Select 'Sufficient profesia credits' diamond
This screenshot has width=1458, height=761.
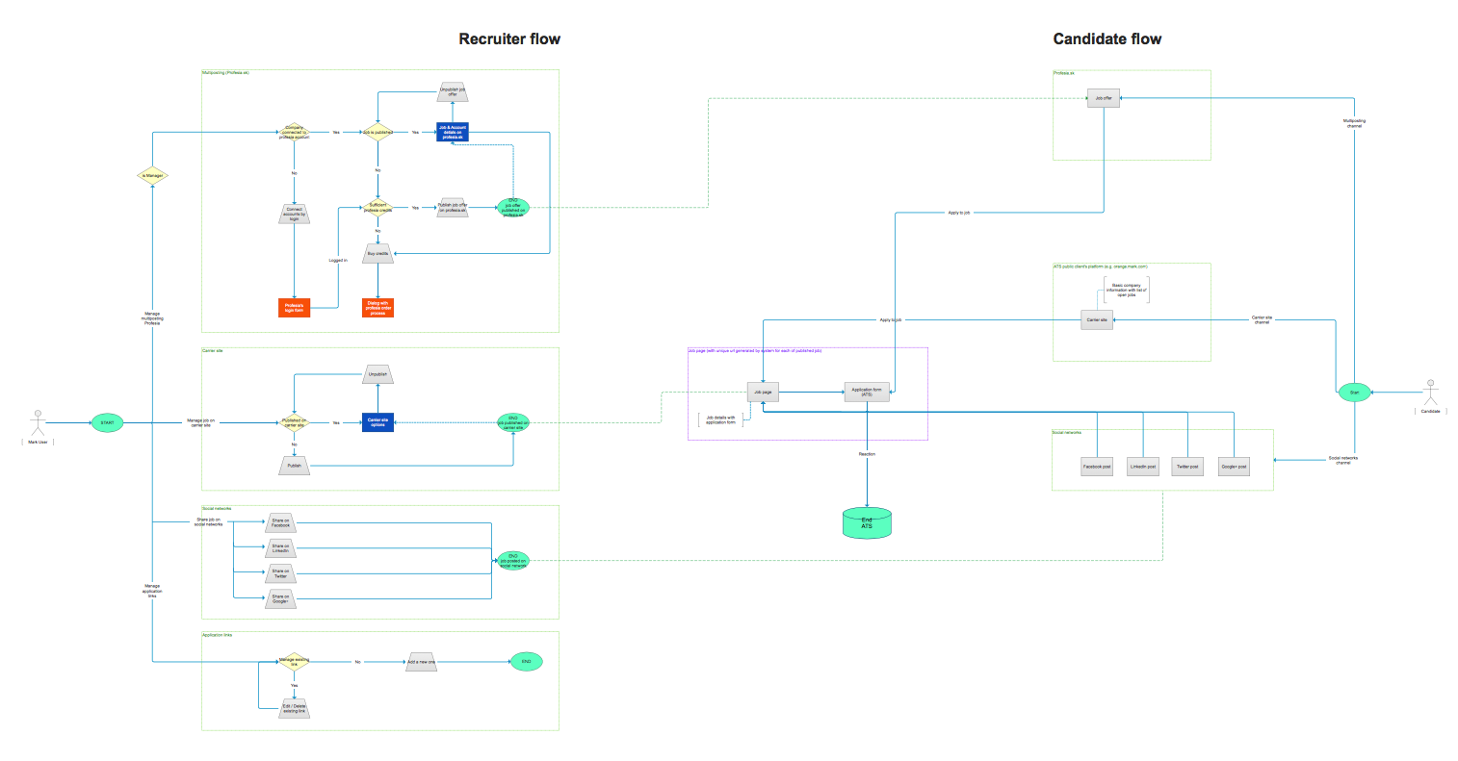point(378,207)
